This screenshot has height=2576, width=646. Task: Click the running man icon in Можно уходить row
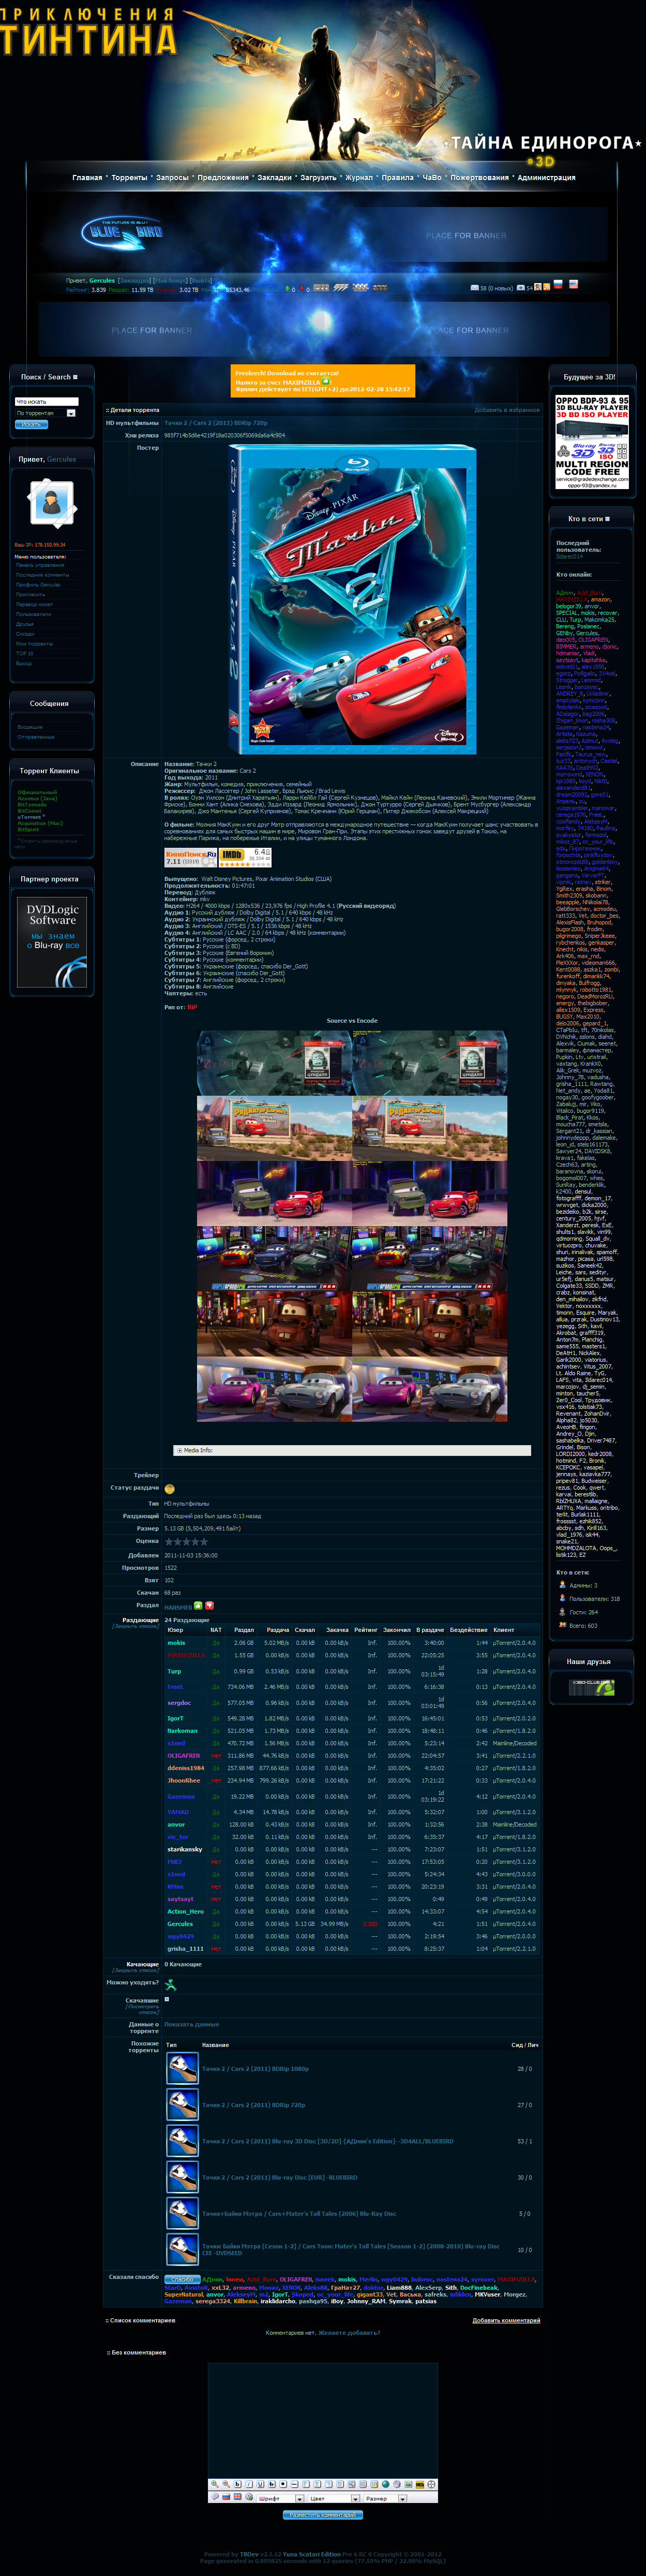point(170,1985)
